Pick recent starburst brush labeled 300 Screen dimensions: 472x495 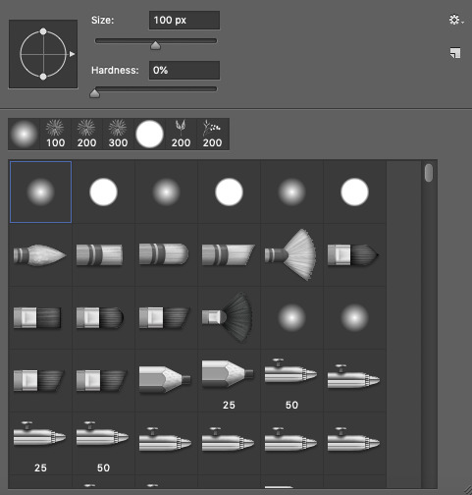pos(118,134)
